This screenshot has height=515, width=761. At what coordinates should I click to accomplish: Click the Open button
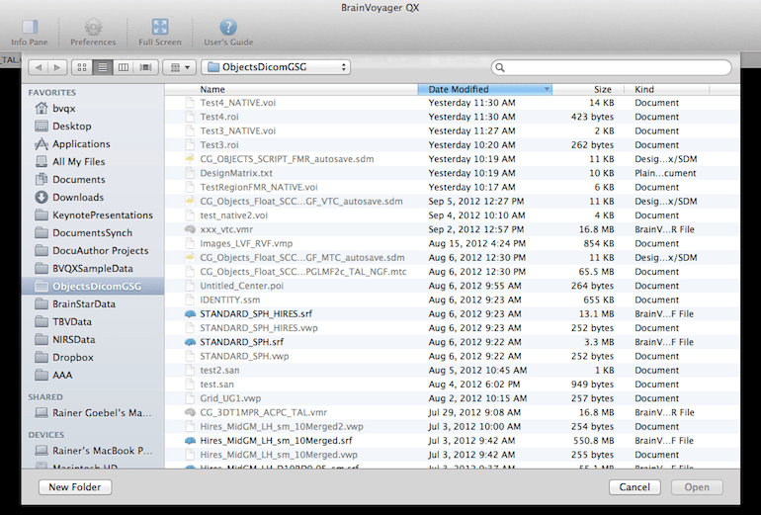697,487
